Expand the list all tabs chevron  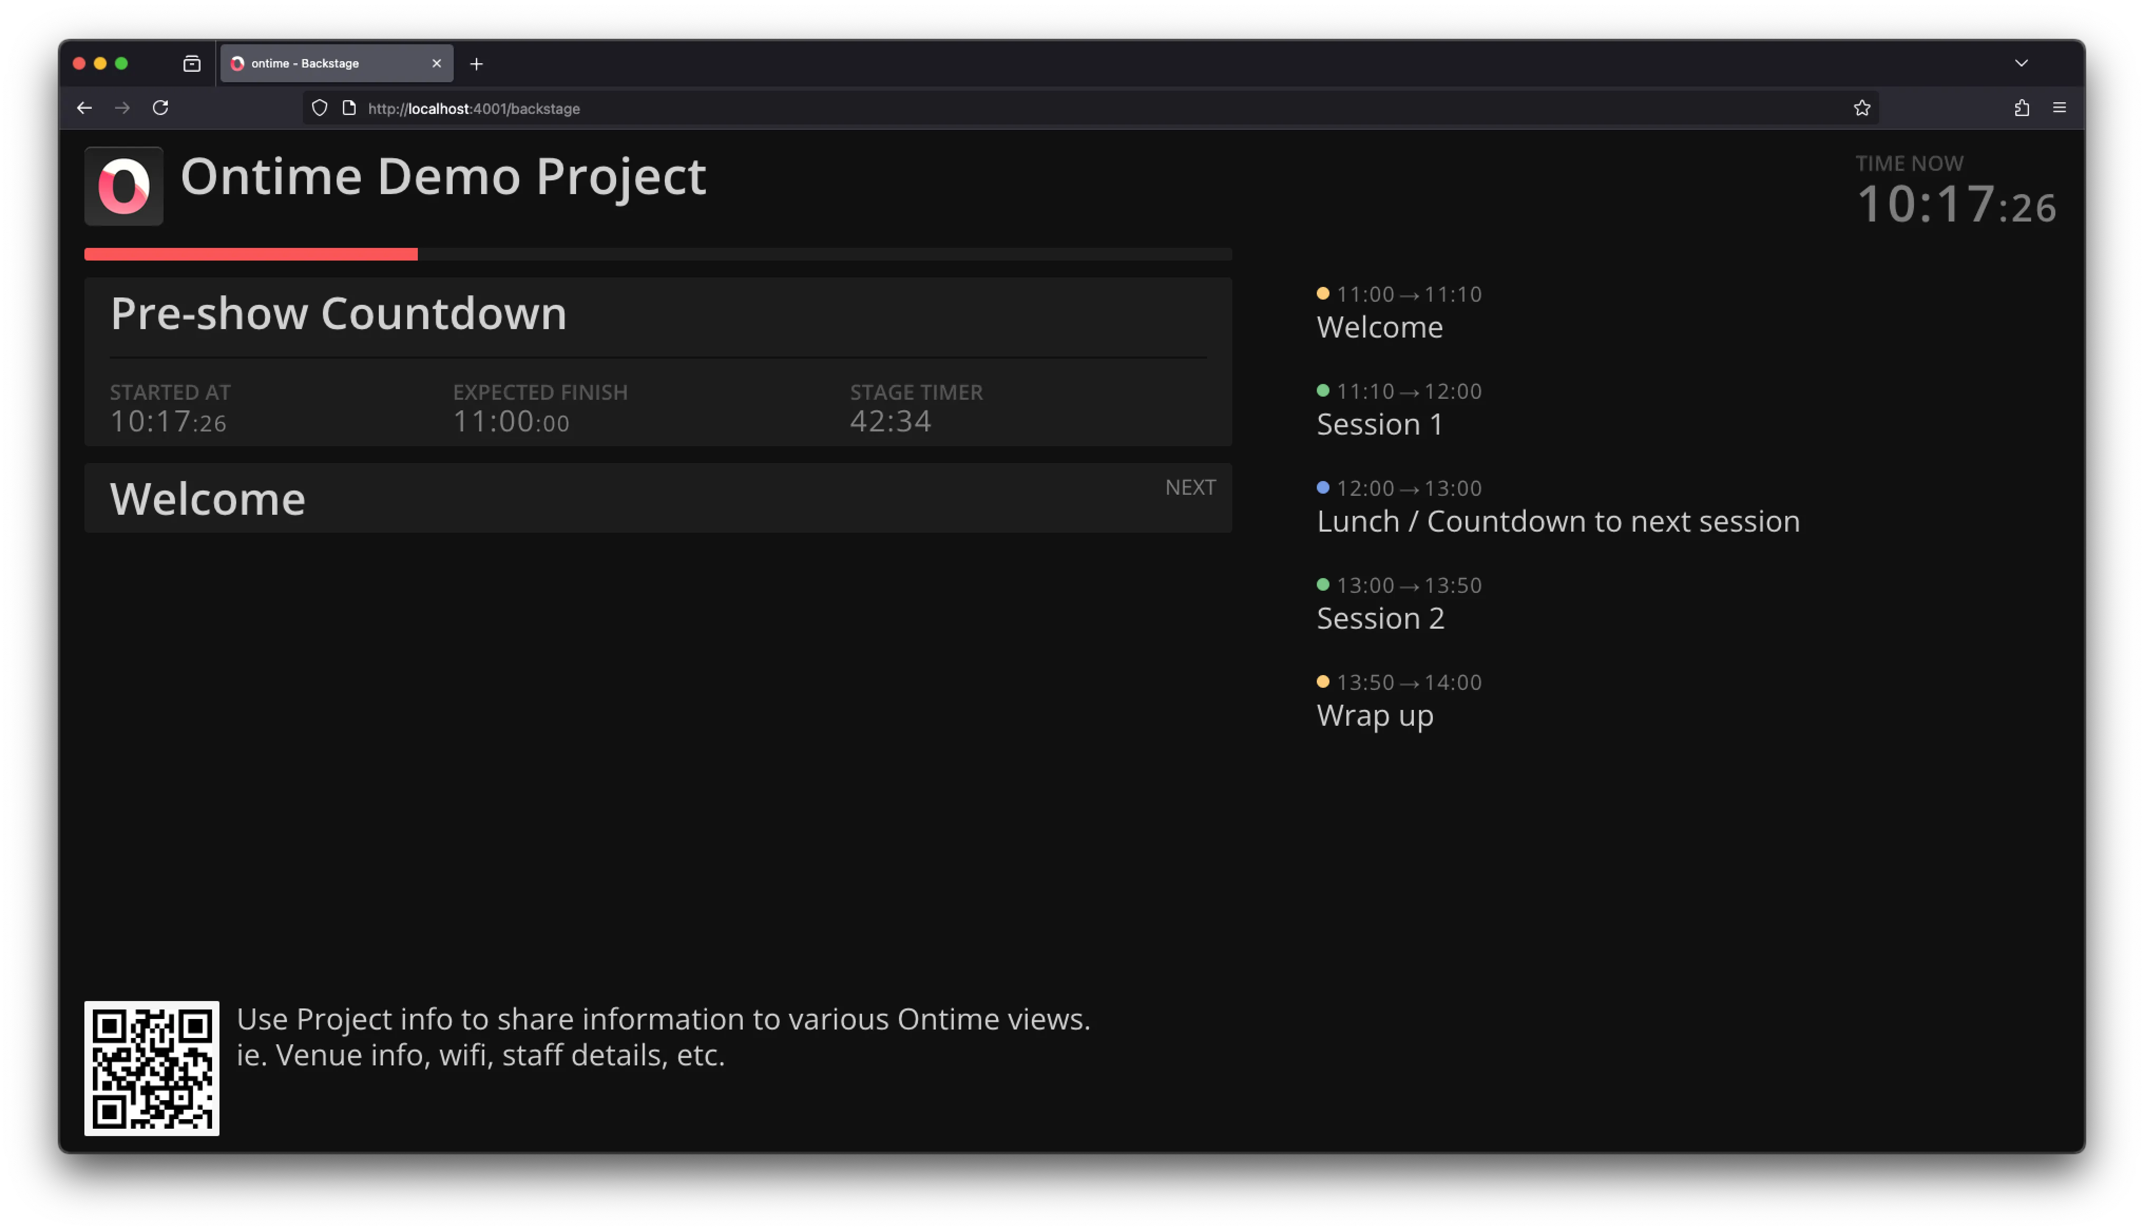pyautogui.click(x=2022, y=63)
